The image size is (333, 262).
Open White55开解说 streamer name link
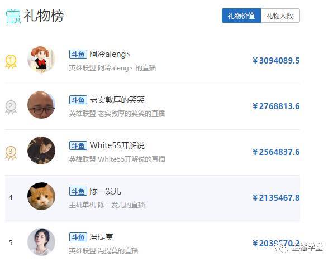click(117, 145)
